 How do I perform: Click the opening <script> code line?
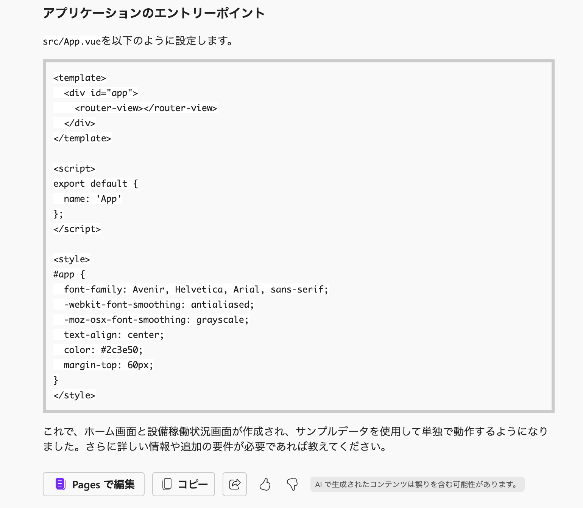click(75, 169)
